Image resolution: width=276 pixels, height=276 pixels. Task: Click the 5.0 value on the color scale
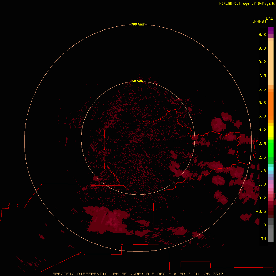[x=262, y=116]
